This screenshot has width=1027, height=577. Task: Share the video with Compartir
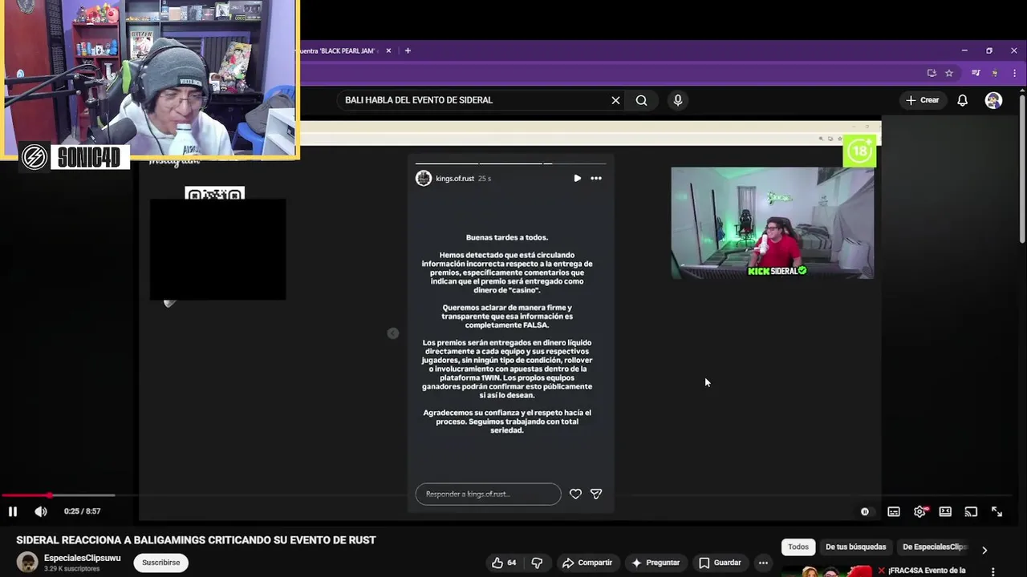[587, 563]
